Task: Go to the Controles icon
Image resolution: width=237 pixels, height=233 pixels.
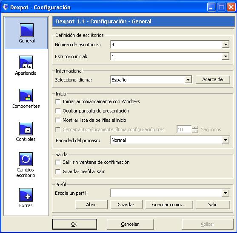Action: coord(26,129)
